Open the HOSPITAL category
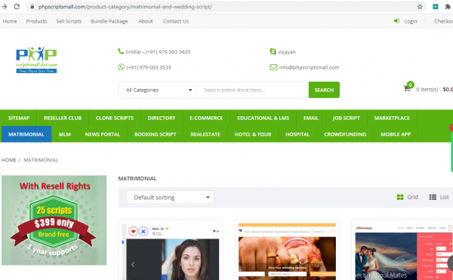The width and height of the screenshot is (453, 280). click(x=297, y=134)
